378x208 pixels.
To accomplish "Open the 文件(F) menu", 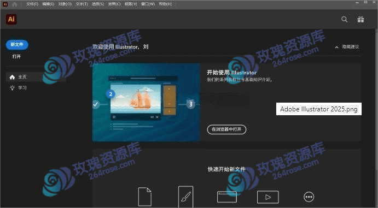I will click(32, 4).
